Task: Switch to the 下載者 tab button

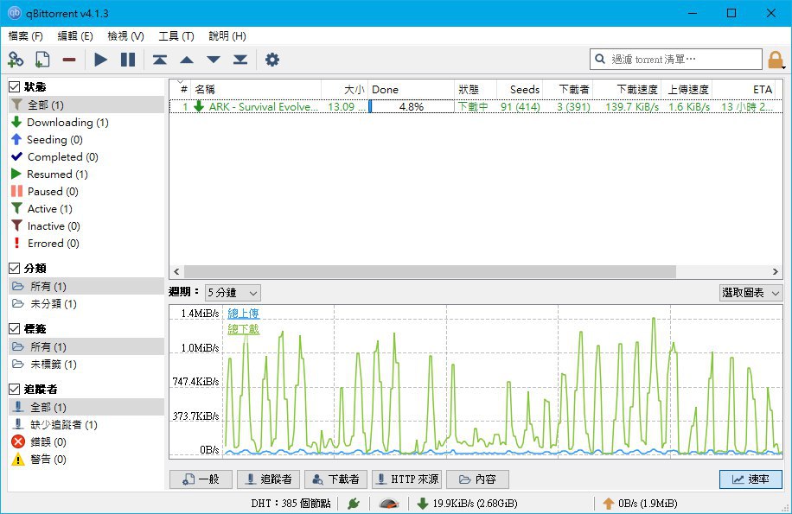Action: click(335, 479)
